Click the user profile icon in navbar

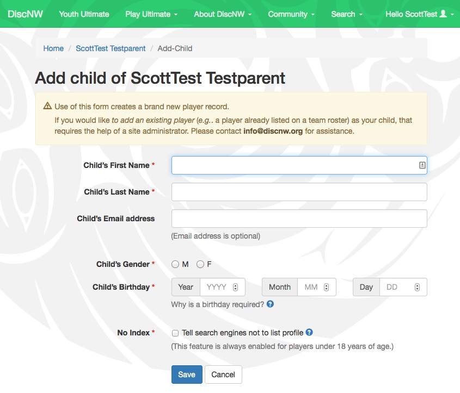[443, 14]
